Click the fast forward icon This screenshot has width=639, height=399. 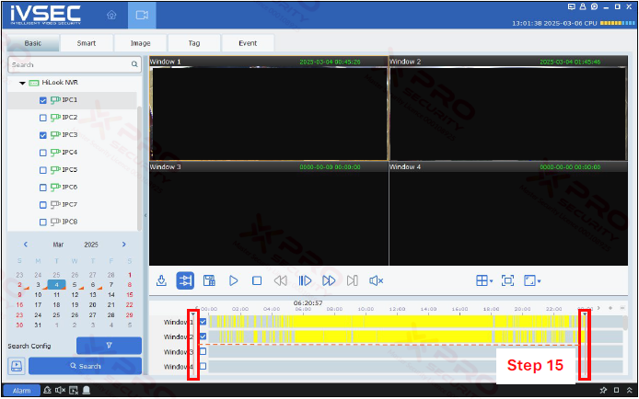329,280
